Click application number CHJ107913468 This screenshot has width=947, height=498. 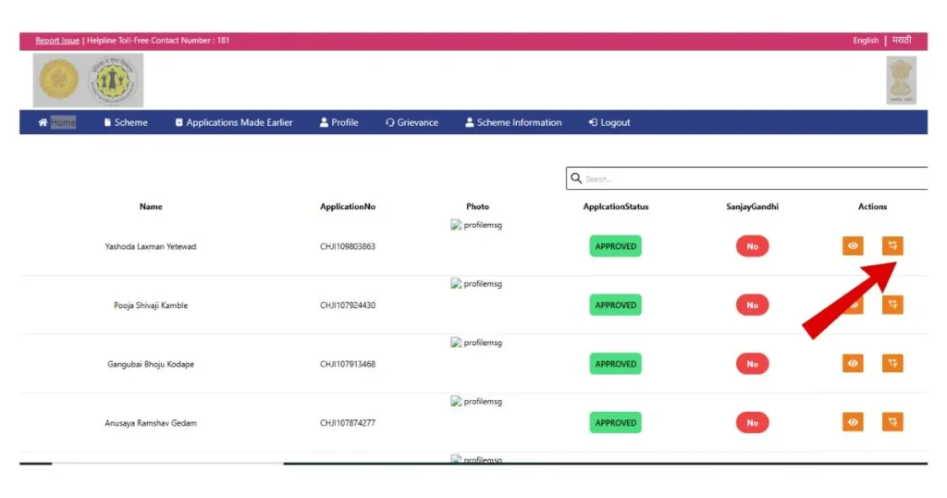[x=348, y=364]
